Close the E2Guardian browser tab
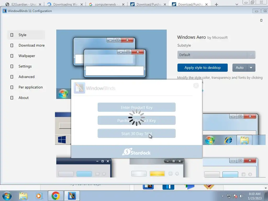 (x=40, y=4)
